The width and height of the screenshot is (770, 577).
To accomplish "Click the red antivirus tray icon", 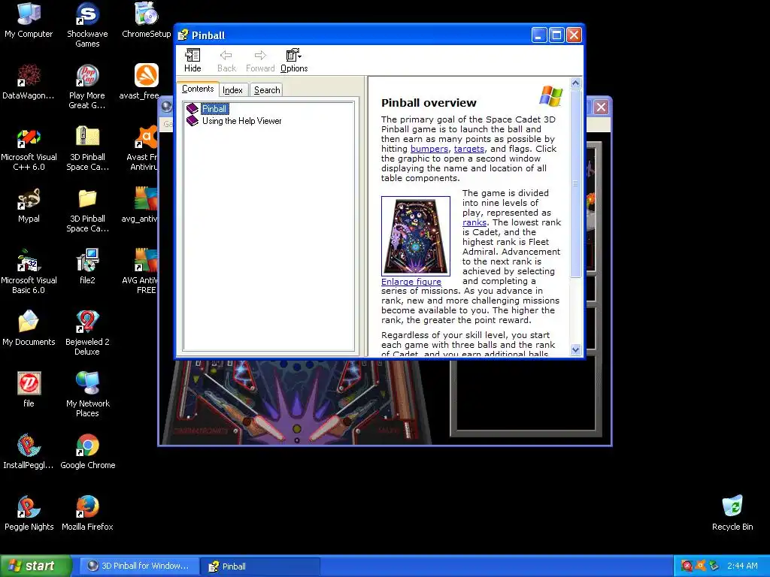I will pos(687,566).
